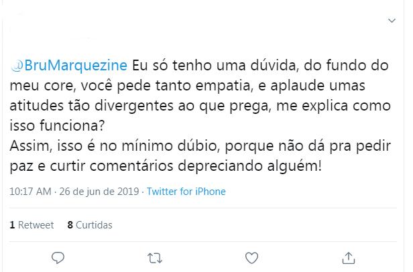The image size is (413, 272).
Task: Click the @ symbol before BruMarquezine
Action: (x=17, y=64)
